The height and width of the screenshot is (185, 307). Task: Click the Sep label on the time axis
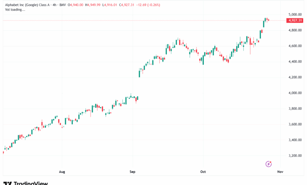[x=133, y=172]
